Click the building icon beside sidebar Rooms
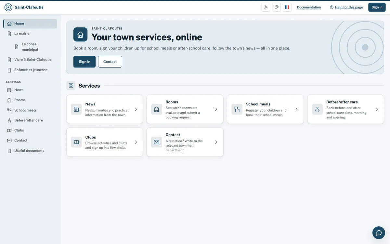Viewport: 390px width, 244px height. [9, 100]
